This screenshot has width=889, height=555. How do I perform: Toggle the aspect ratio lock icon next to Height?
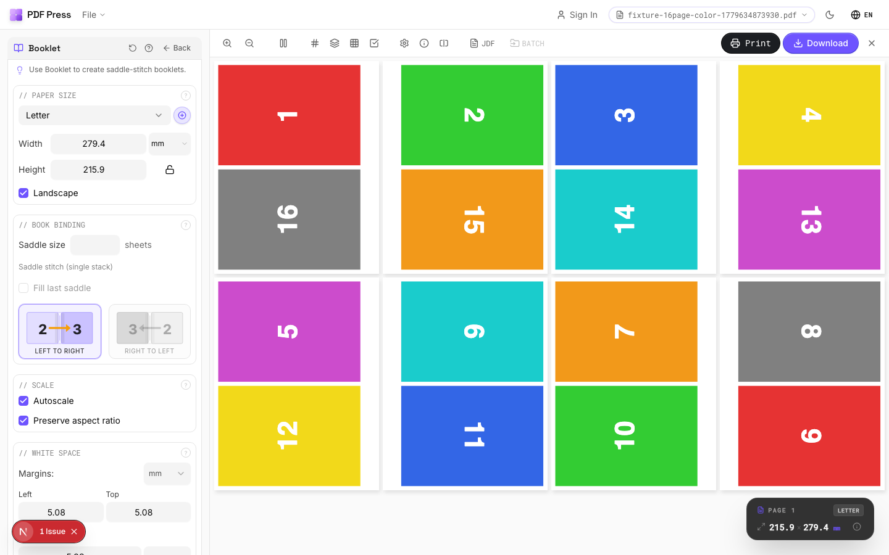[170, 170]
